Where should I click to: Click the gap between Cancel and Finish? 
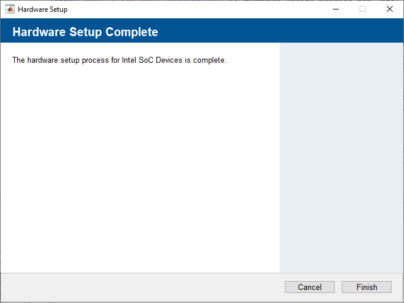(x=338, y=287)
